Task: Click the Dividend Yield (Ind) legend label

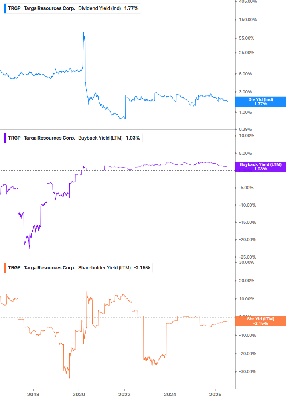Action: point(99,8)
